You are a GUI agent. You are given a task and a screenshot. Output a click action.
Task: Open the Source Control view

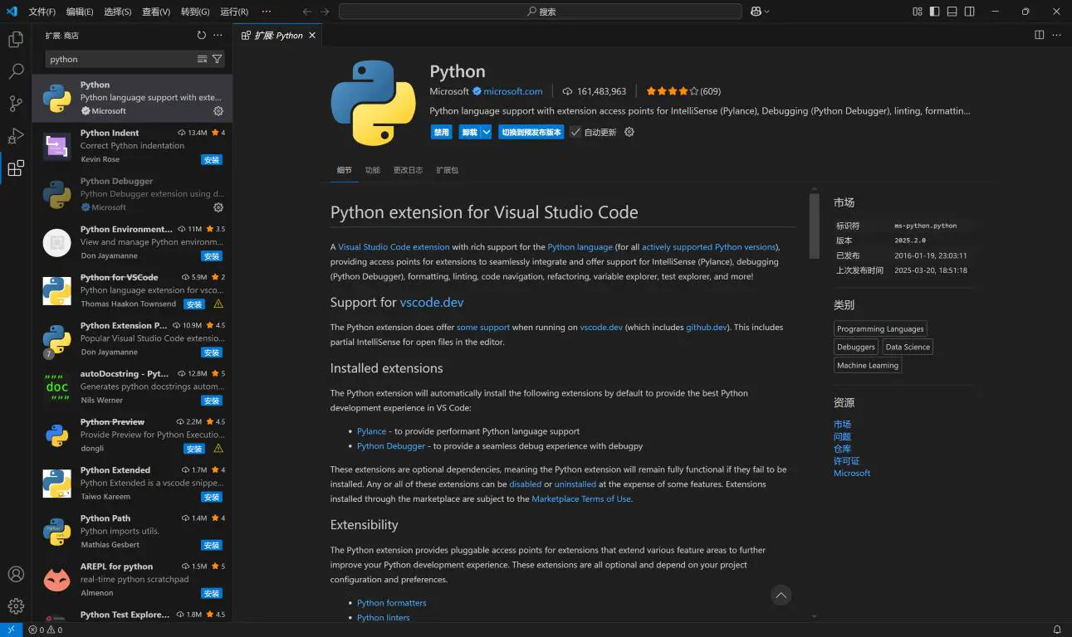click(16, 104)
